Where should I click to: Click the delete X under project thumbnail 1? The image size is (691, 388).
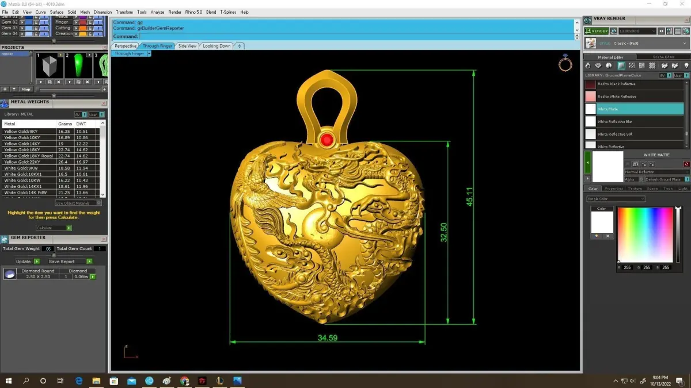59,82
